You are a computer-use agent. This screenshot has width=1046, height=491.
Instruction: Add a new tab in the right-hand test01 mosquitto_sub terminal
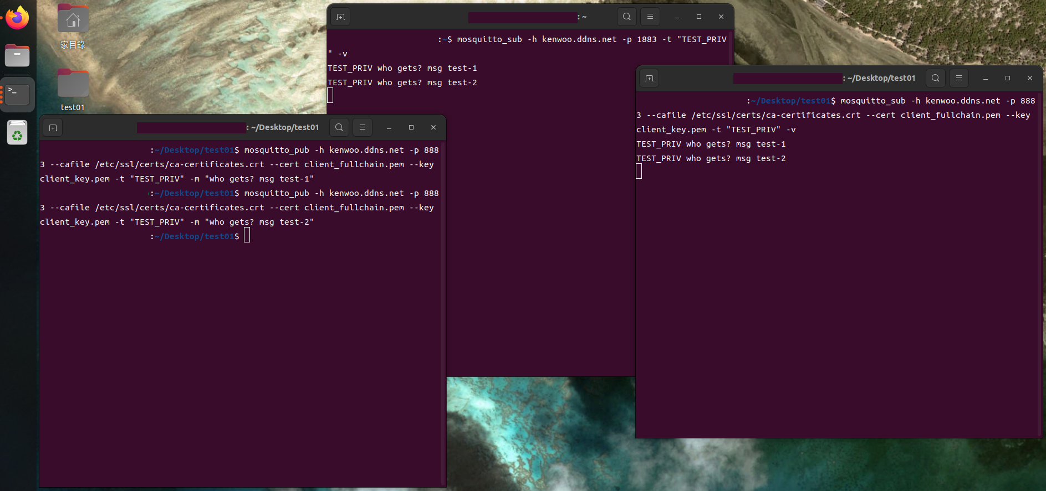(x=649, y=79)
